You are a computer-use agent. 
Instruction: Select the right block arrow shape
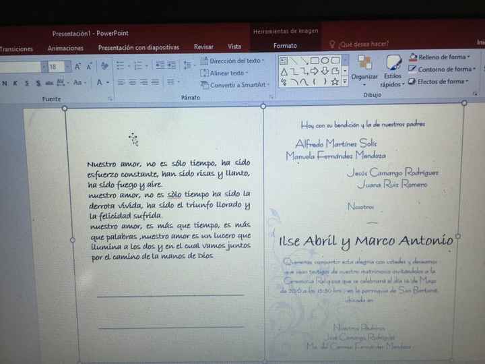pyautogui.click(x=315, y=71)
